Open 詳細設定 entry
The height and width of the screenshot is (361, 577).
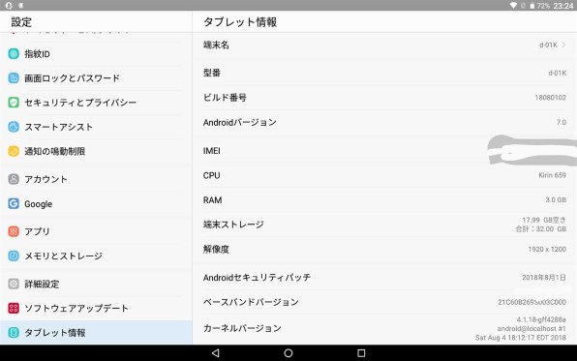96,284
